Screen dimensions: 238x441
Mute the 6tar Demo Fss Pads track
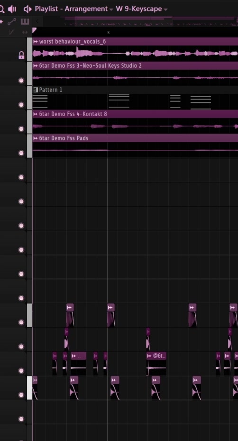click(21, 153)
